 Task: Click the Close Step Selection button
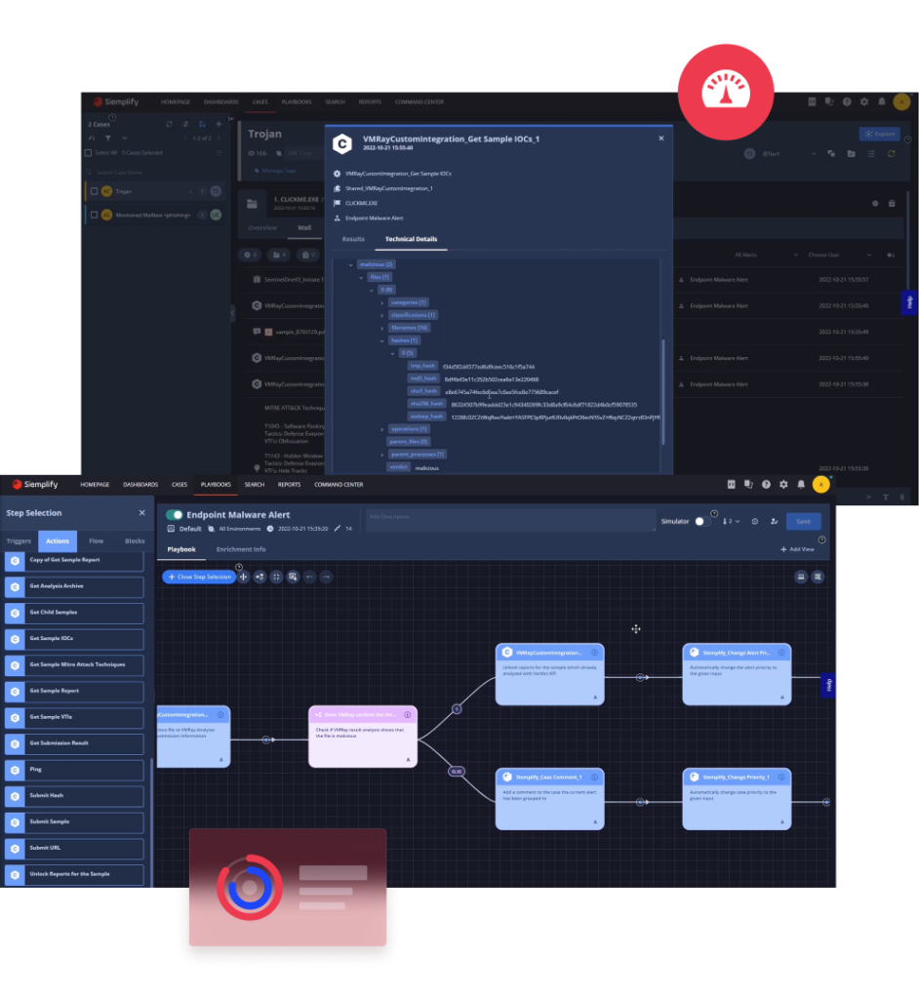(x=199, y=577)
